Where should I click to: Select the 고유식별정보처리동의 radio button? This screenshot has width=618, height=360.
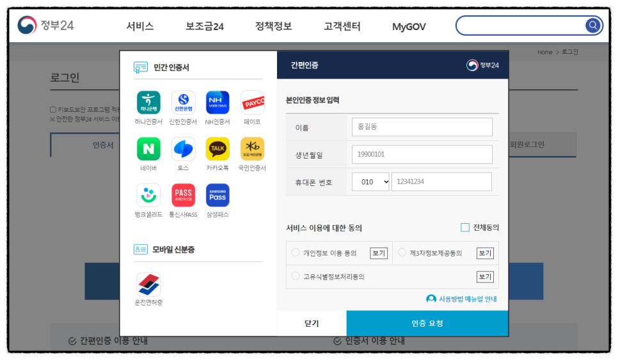[295, 276]
